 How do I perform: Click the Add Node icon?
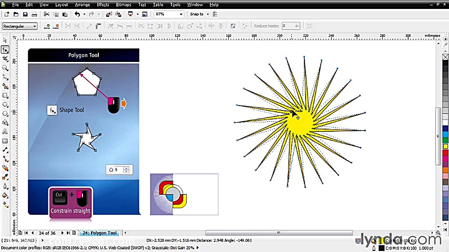(47, 26)
